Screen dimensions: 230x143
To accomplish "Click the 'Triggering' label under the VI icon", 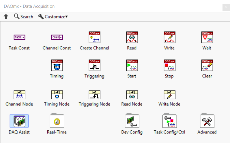I will tap(94, 76).
